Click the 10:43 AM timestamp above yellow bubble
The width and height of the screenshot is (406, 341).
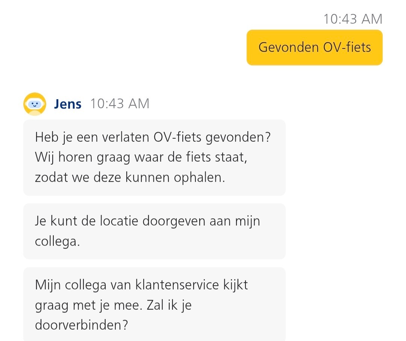click(x=353, y=19)
